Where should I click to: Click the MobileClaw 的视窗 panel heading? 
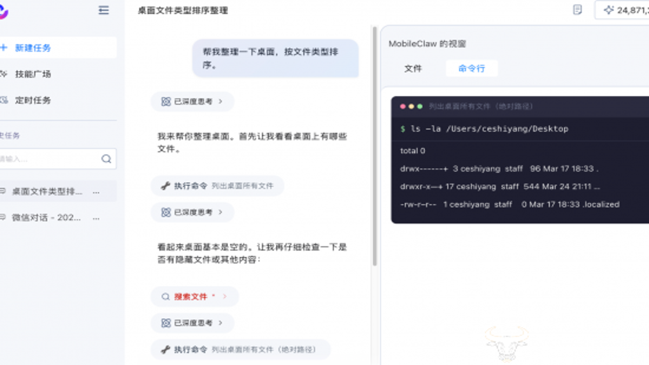[x=427, y=44]
